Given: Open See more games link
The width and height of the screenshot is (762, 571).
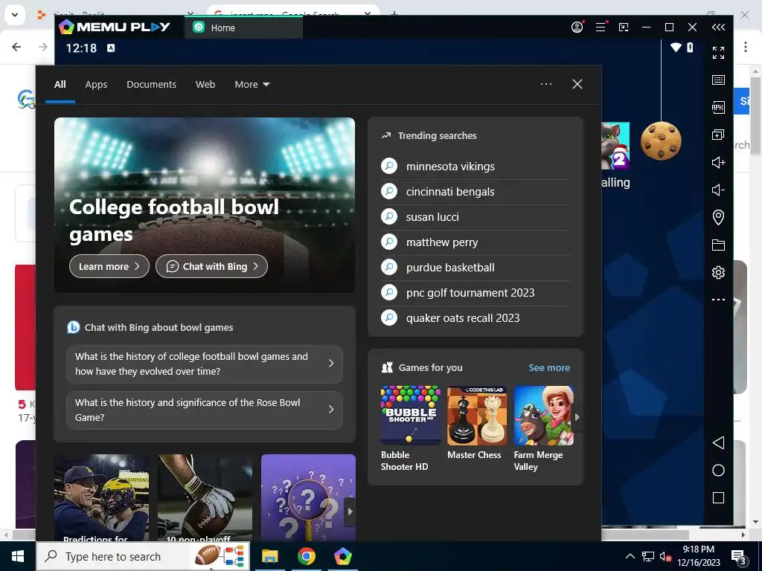Looking at the screenshot, I should coord(549,367).
